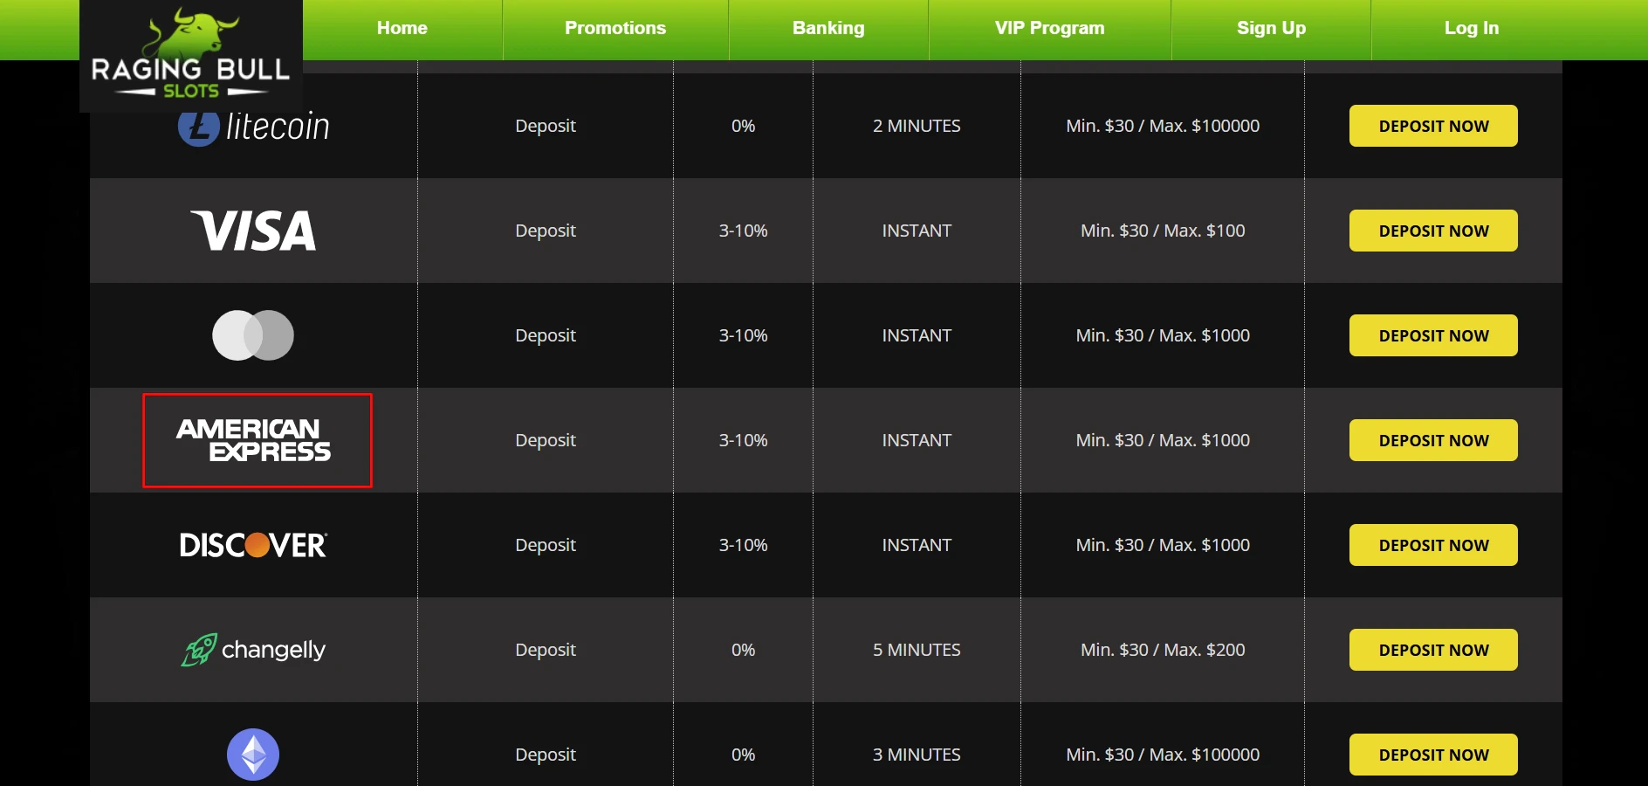Image resolution: width=1648 pixels, height=786 pixels.
Task: Click Deposit Now for American Express
Action: click(1433, 440)
